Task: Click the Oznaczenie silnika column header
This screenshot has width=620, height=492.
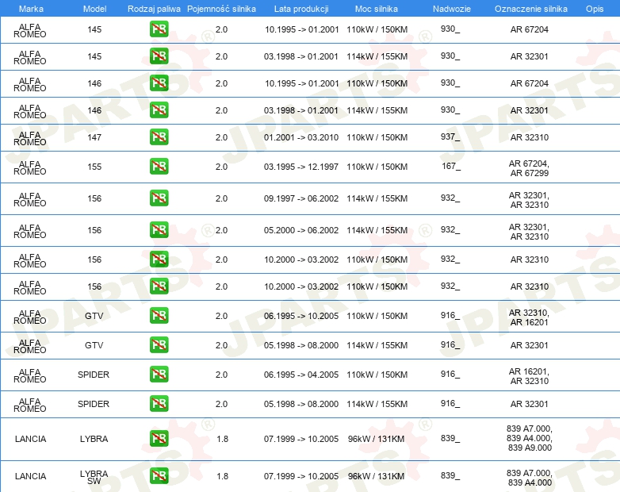Action: [531, 9]
